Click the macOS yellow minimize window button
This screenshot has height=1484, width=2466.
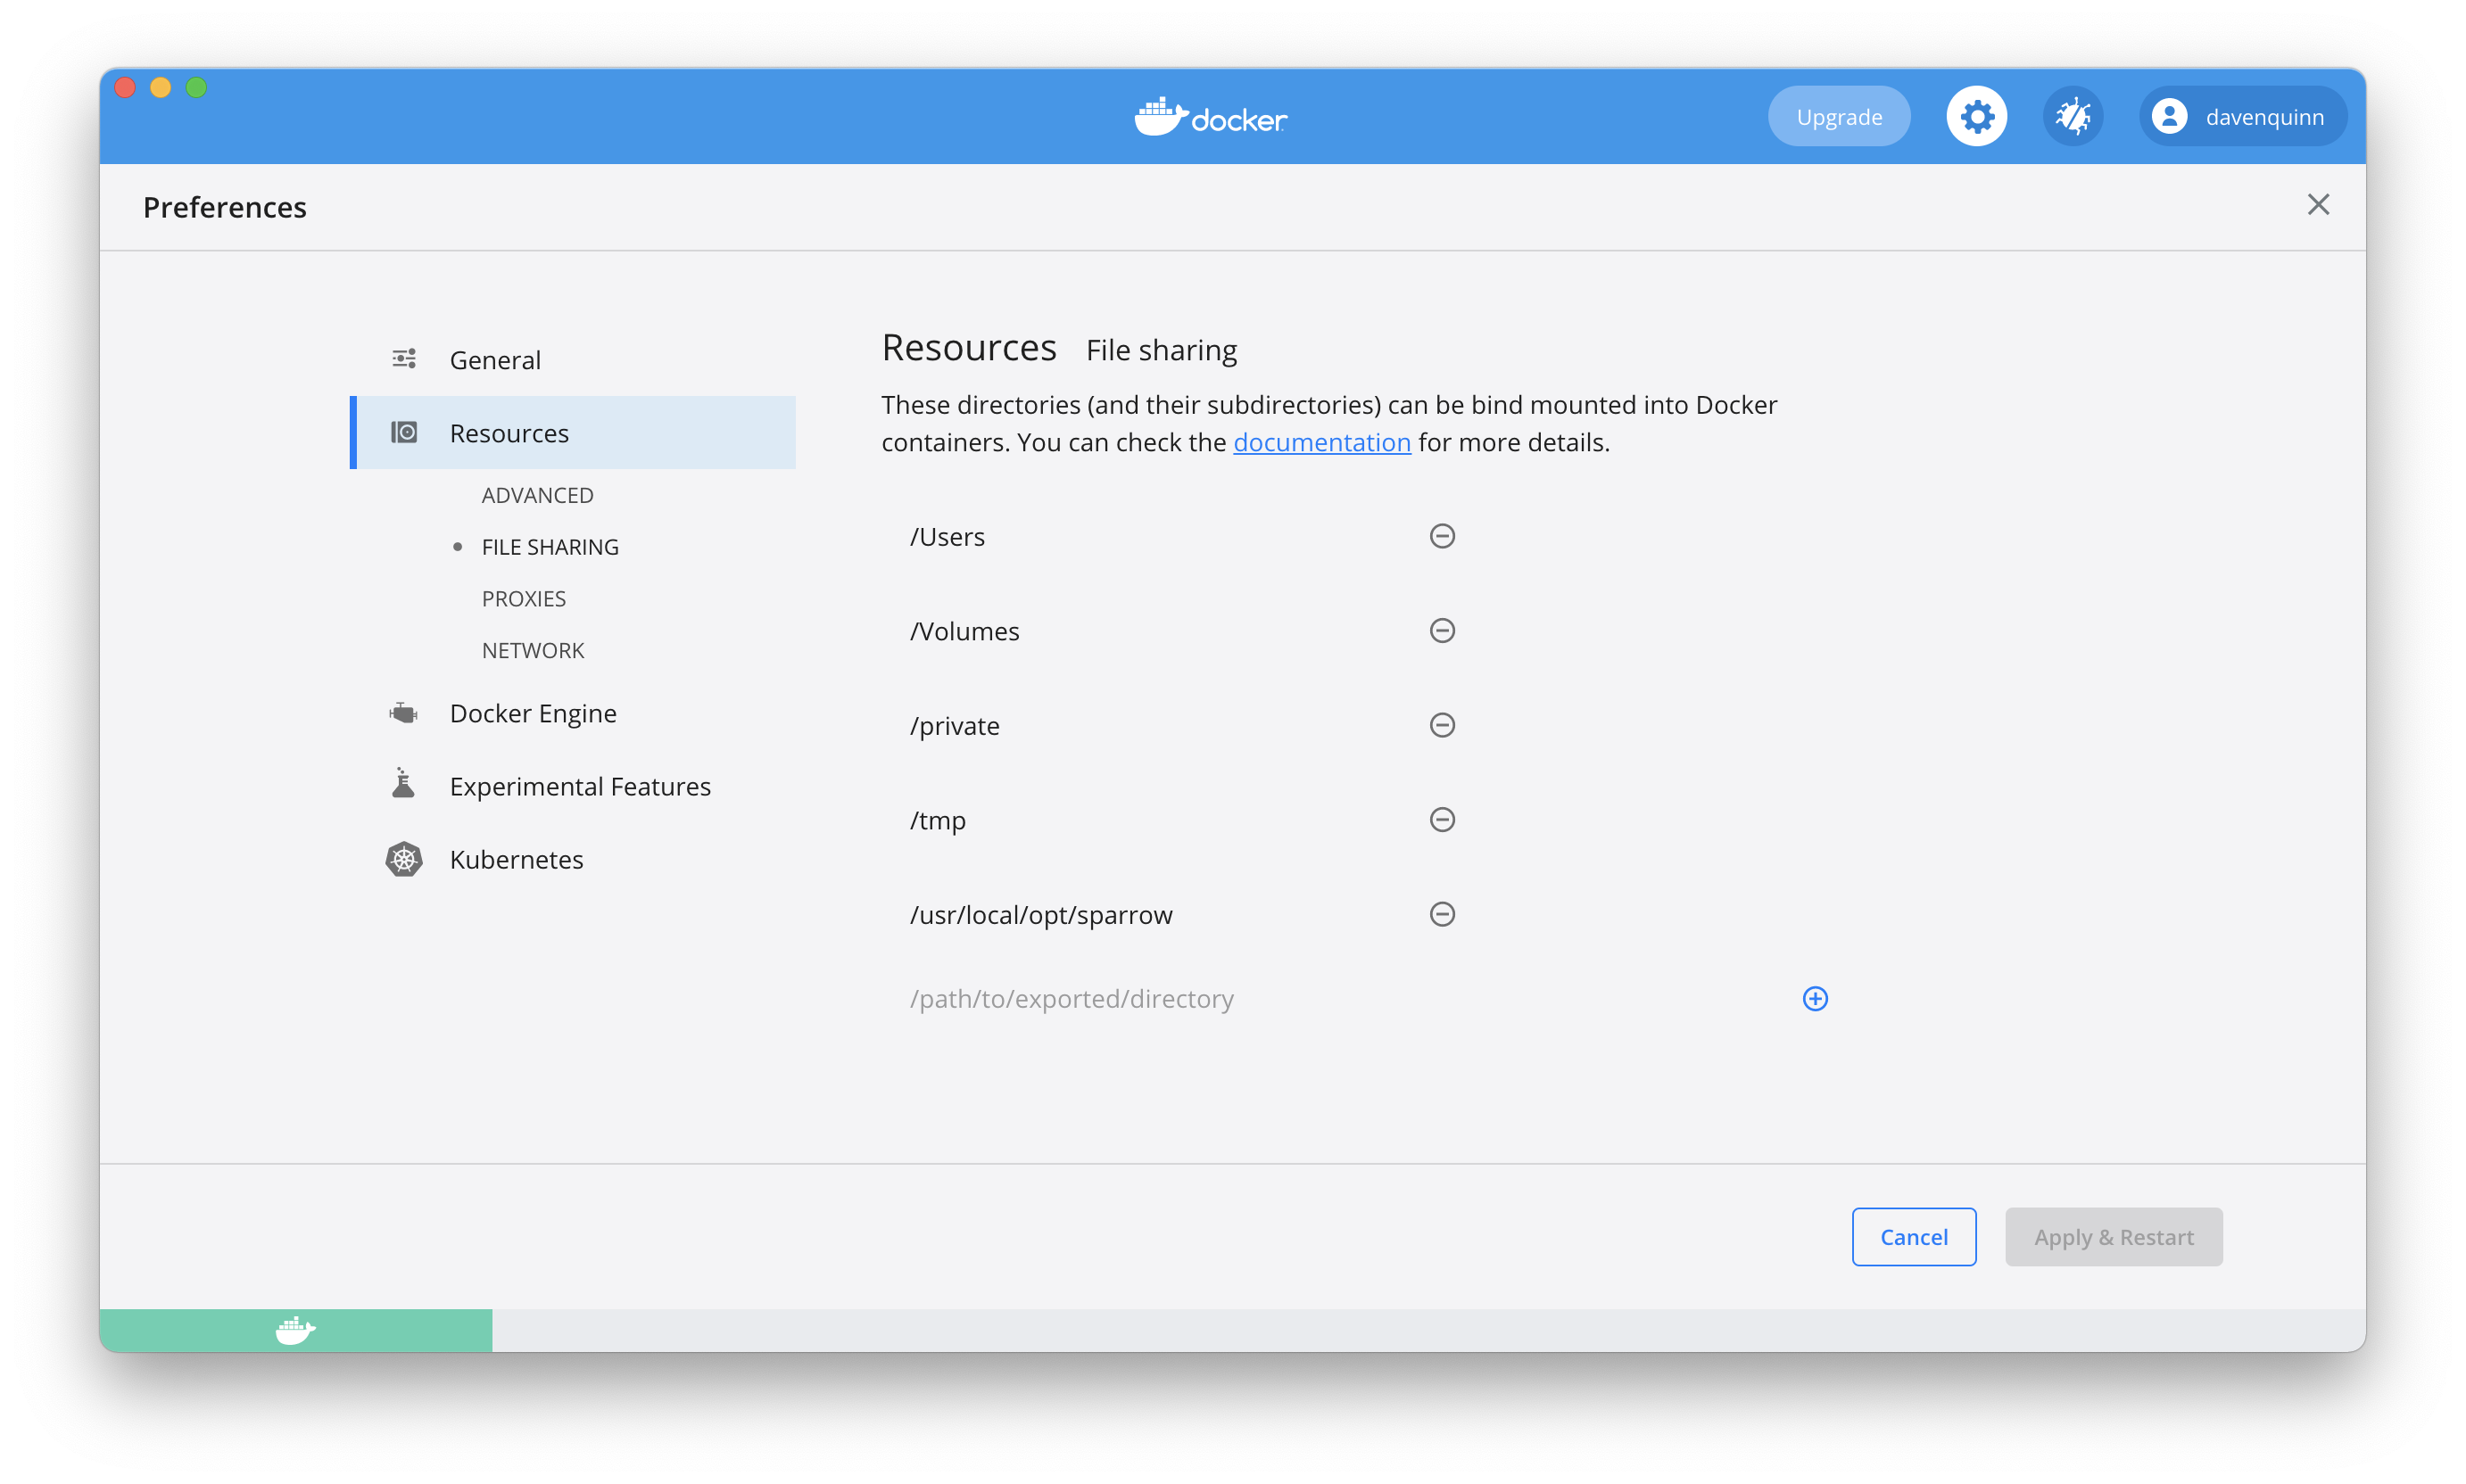160,88
